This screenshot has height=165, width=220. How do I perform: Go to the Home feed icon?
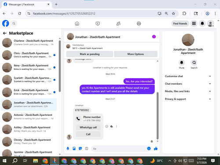pyautogui.click(x=77, y=24)
